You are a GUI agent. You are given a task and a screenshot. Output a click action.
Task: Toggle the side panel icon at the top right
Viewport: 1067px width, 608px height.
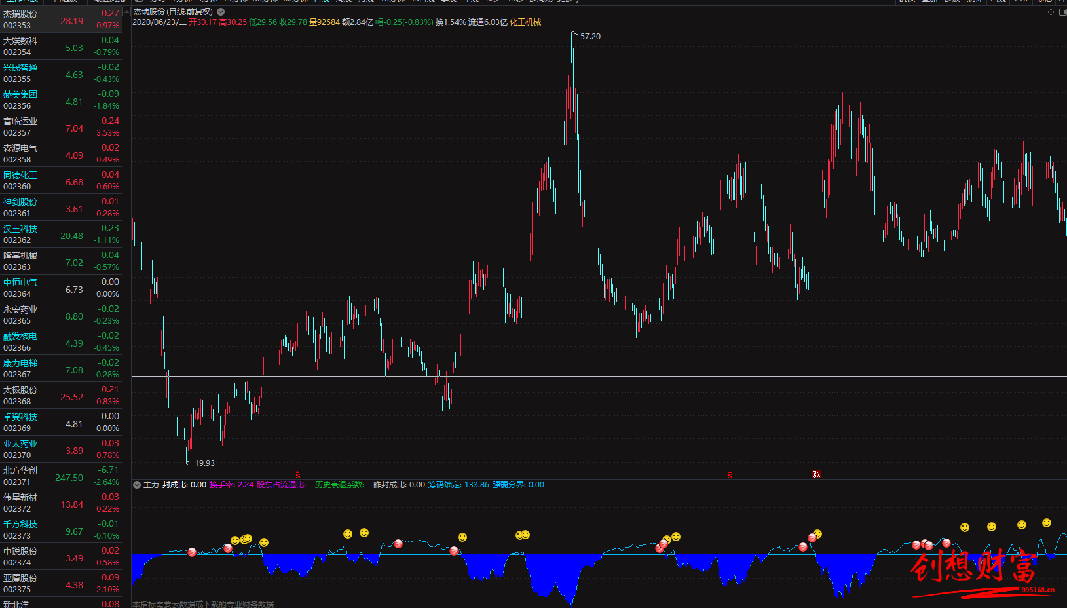tap(1062, 12)
